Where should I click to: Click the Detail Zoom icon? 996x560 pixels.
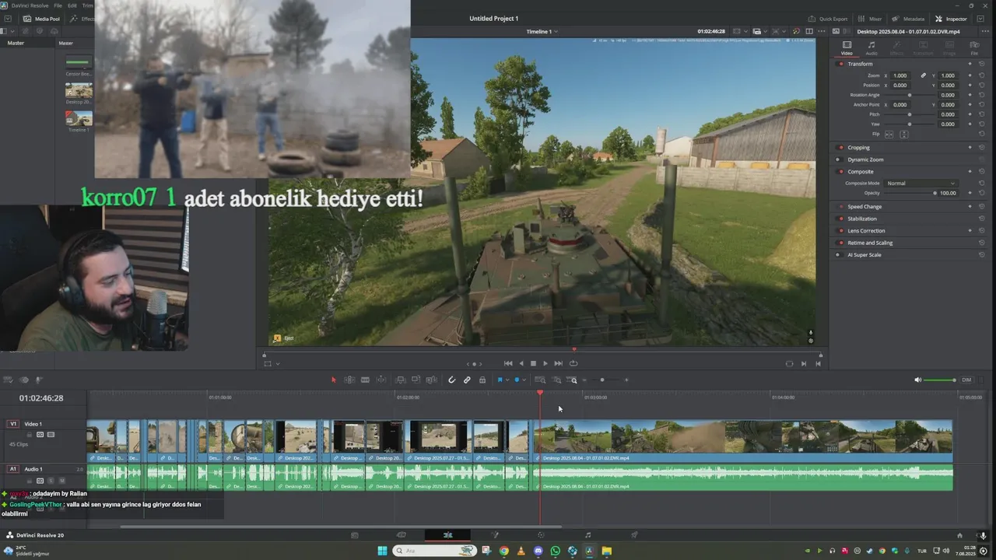pos(556,380)
